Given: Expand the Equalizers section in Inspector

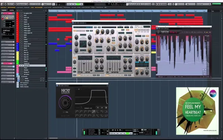Looking at the screenshot, I should (8, 73).
